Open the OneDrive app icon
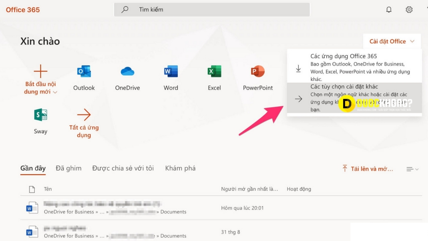428x241 pixels. click(127, 71)
